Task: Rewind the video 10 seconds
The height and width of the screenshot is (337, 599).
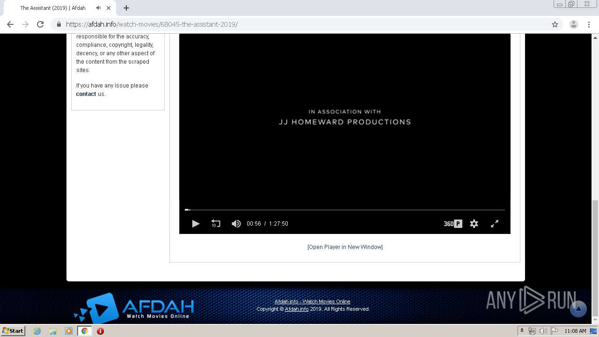Action: tap(216, 224)
